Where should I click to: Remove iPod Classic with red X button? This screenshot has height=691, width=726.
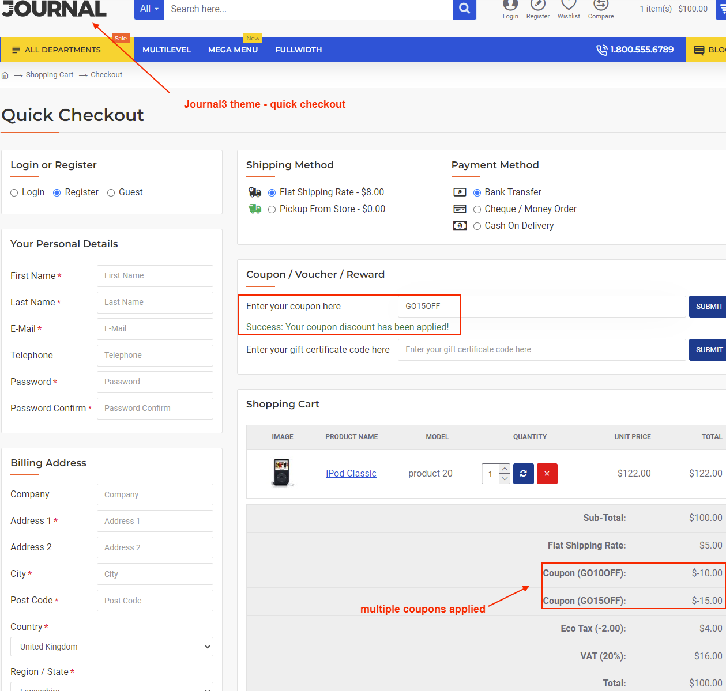pos(547,474)
